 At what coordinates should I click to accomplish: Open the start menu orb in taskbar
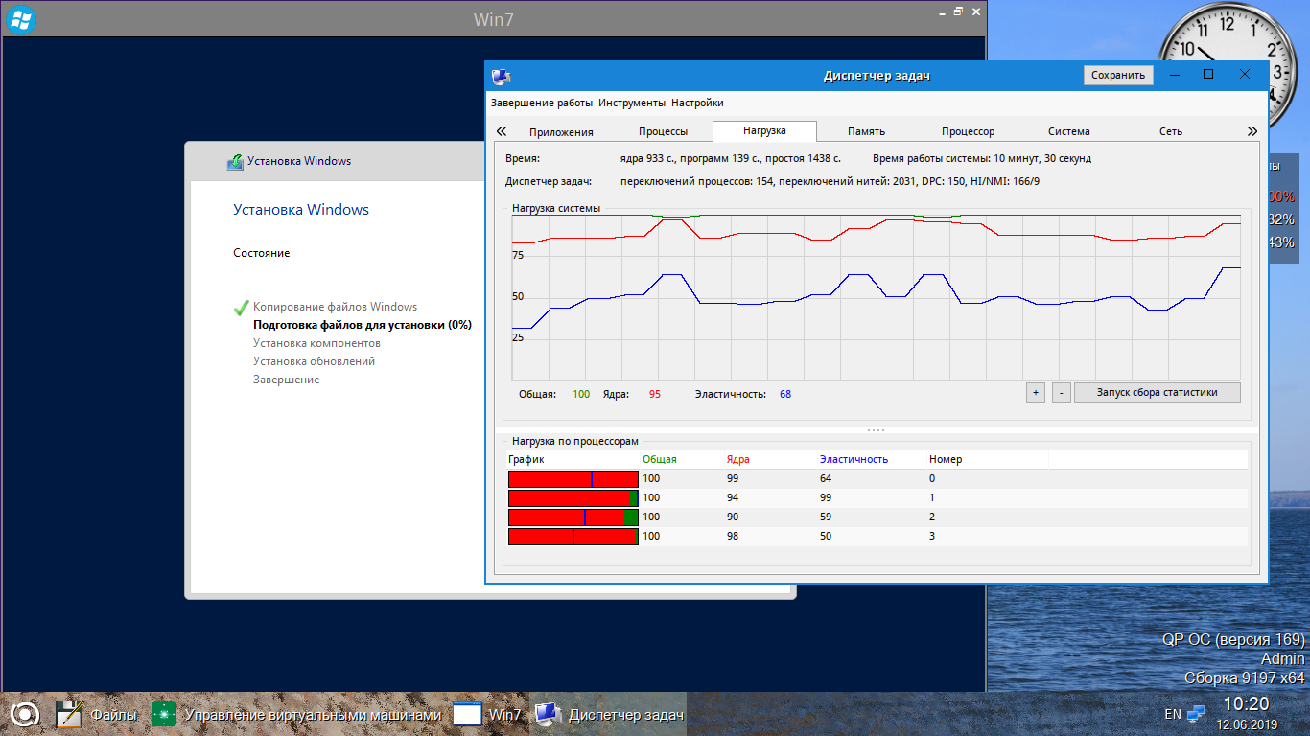point(24,714)
